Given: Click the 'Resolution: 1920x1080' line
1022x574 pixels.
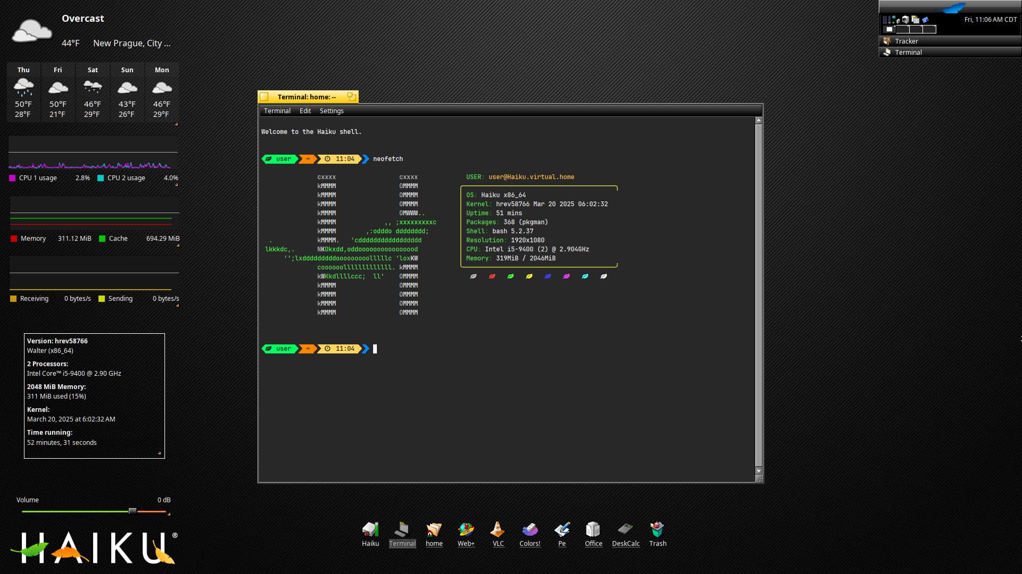Looking at the screenshot, I should pos(505,240).
